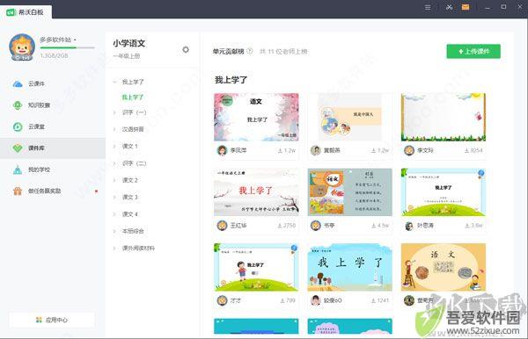Click help question mark beside 单元贡献榜
The width and height of the screenshot is (528, 339).
point(250,51)
